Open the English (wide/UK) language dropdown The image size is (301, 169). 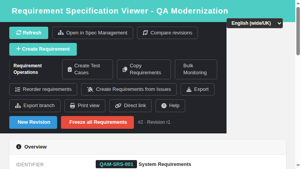[255, 23]
